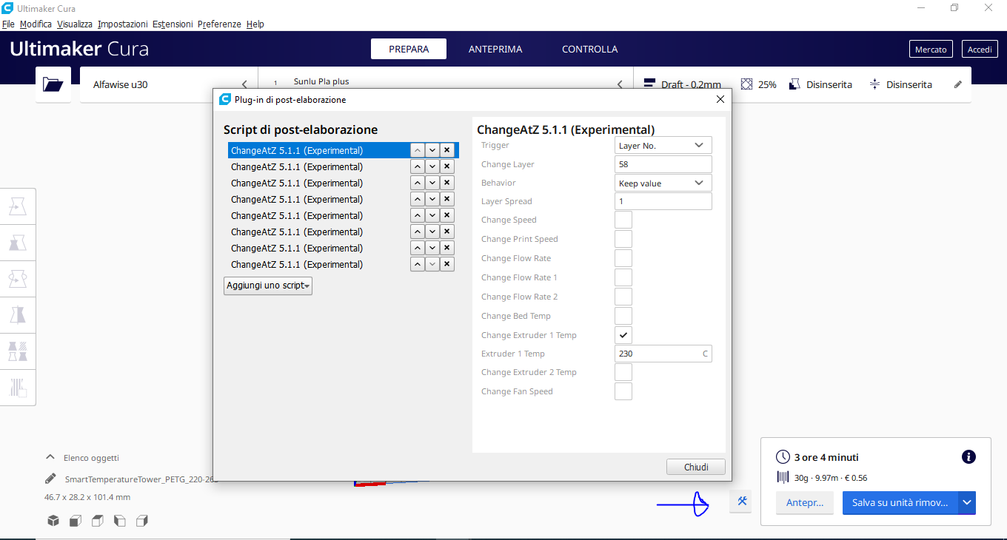Viewport: 1007px width, 540px height.
Task: Enable the Change Speed checkbox
Action: (623, 220)
